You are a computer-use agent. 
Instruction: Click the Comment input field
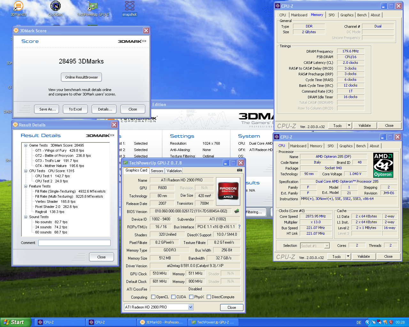(x=74, y=243)
